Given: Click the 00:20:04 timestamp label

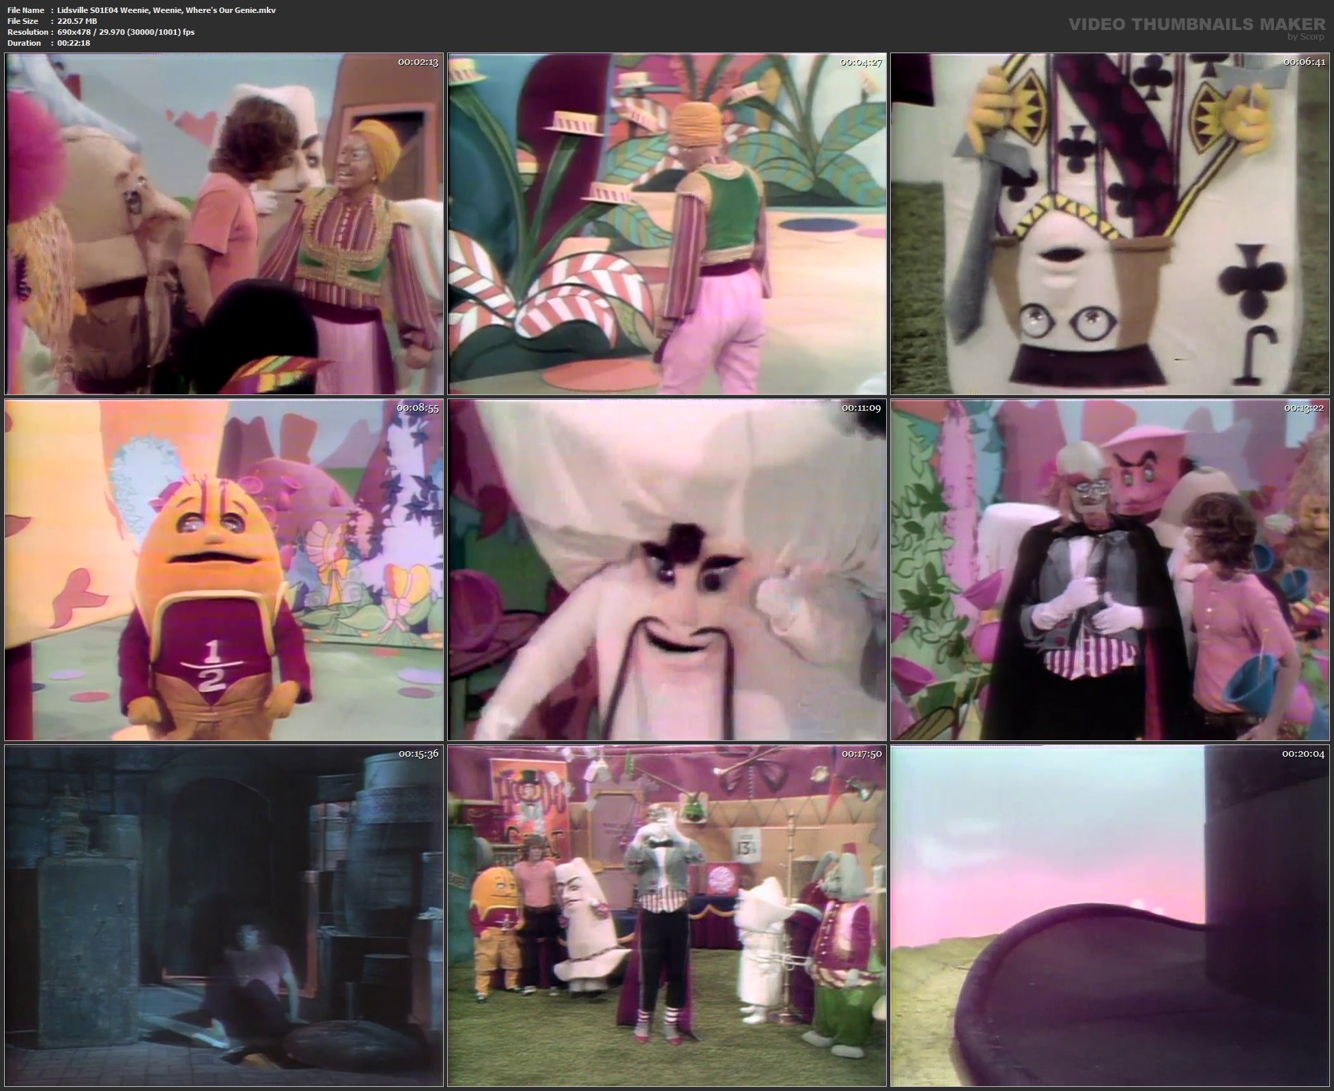Looking at the screenshot, I should (1303, 754).
